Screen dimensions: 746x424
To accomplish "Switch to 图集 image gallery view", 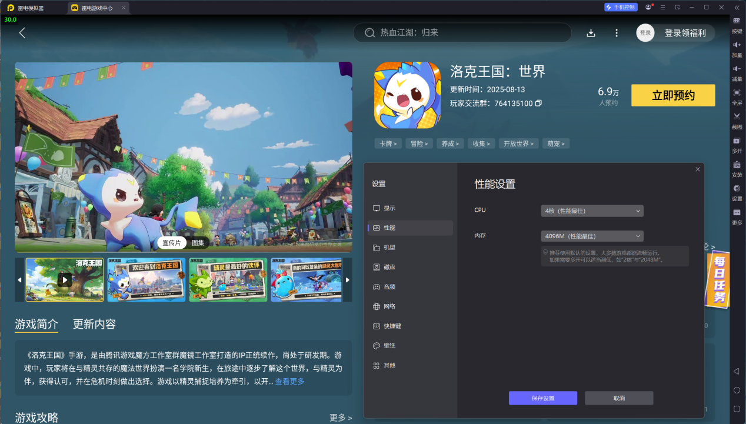I will pos(197,242).
